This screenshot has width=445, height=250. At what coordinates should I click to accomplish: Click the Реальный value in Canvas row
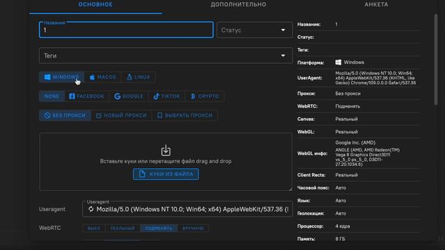(346, 119)
